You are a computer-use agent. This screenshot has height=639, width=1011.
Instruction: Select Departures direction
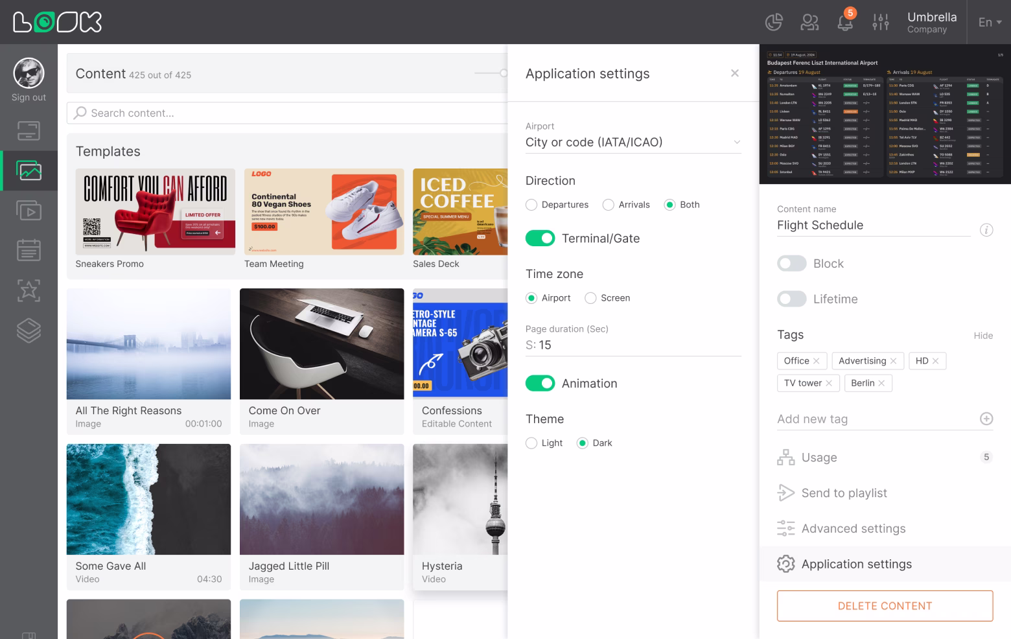(531, 205)
